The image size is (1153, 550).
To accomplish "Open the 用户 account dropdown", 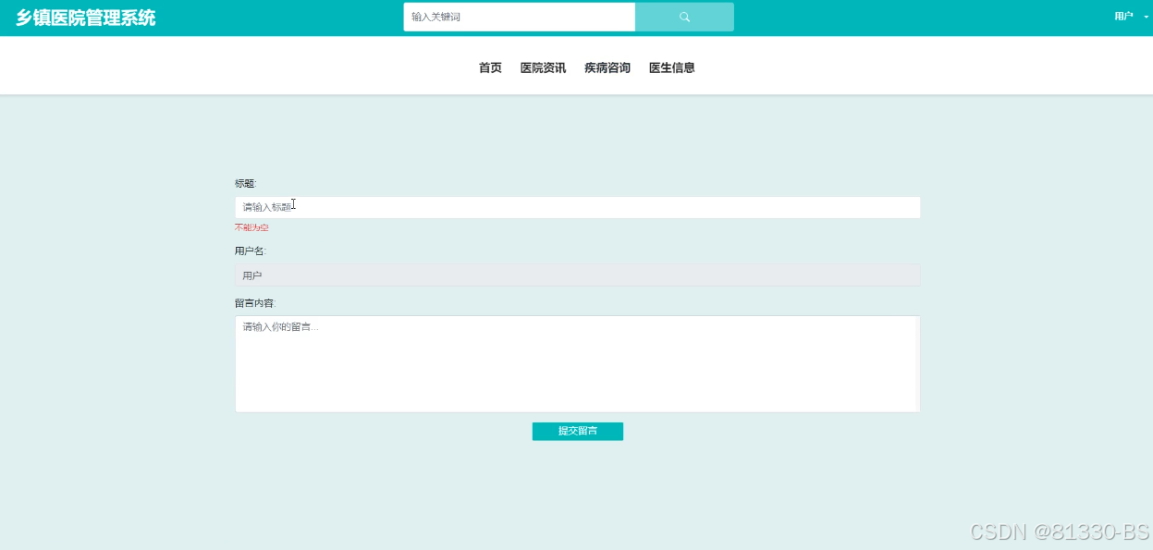I will pos(1131,17).
